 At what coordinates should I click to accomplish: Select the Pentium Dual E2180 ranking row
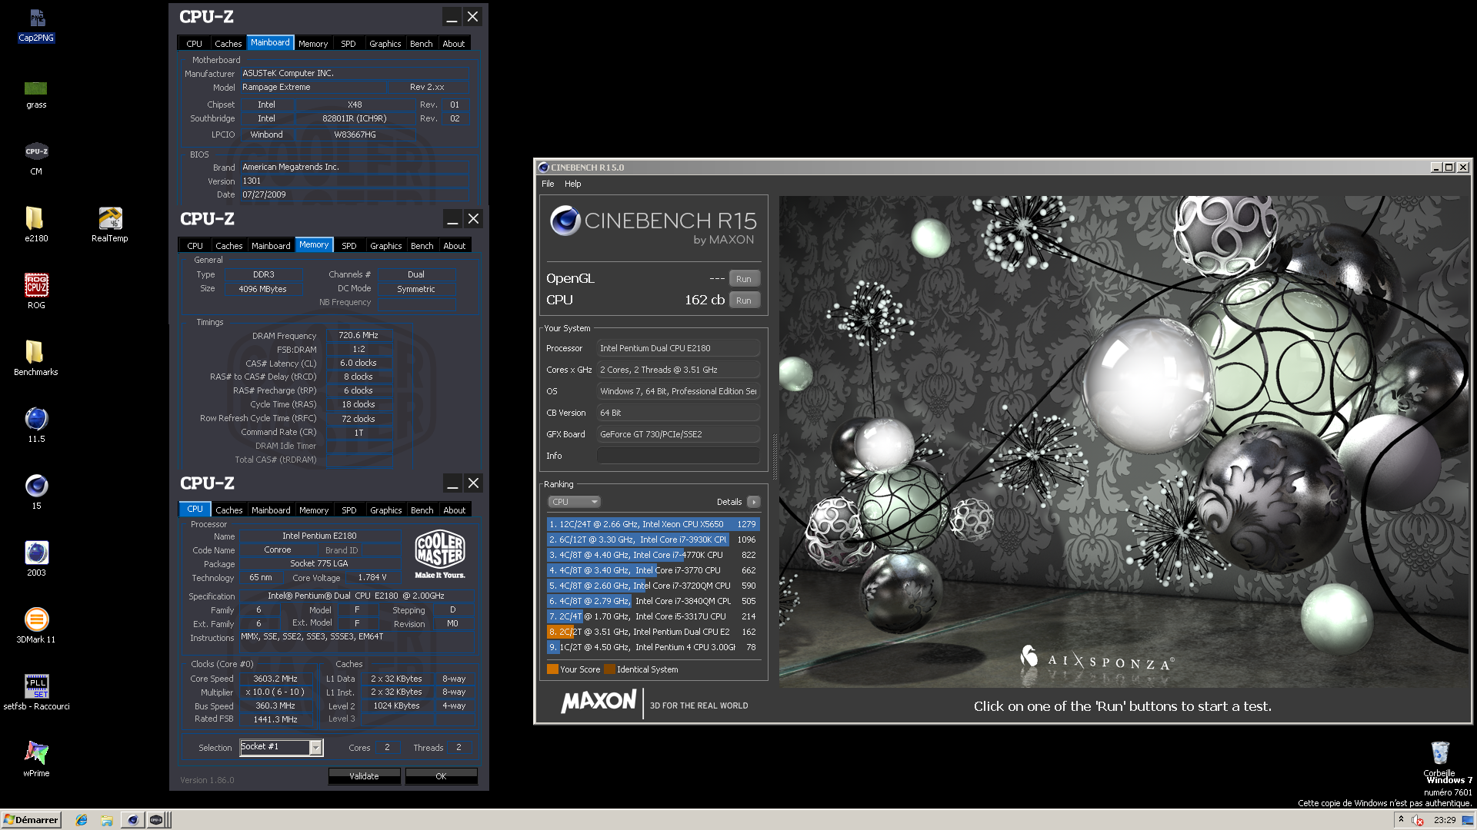click(653, 632)
